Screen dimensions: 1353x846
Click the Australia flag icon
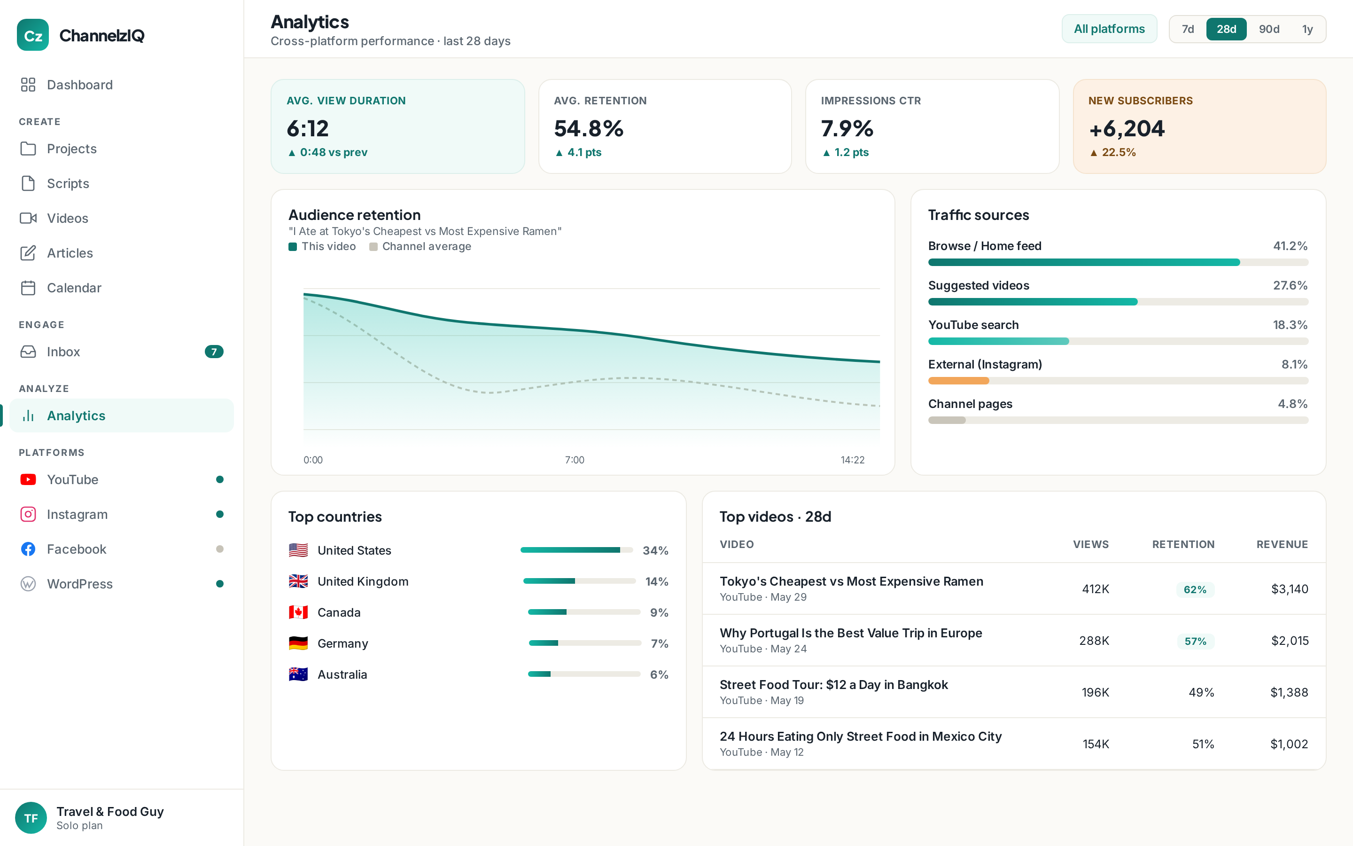tap(298, 674)
